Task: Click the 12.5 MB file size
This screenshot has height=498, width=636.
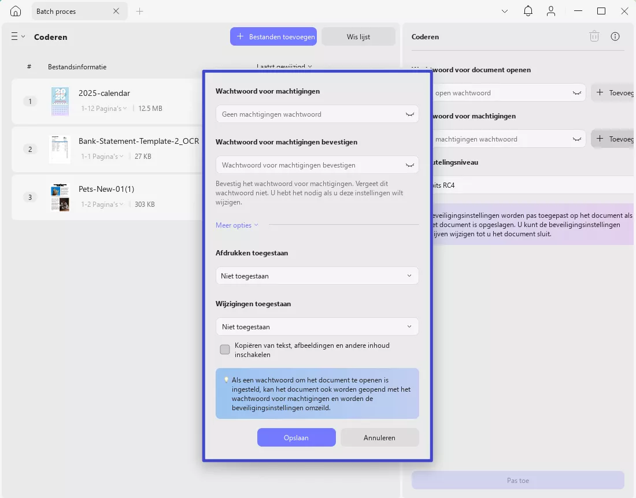Action: 150,108
